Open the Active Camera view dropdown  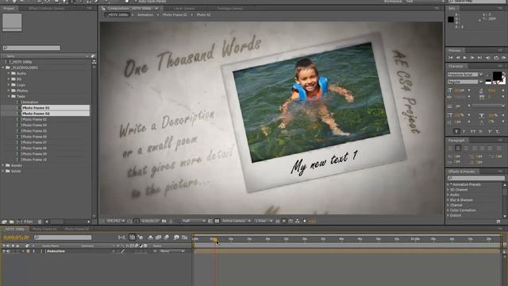(237, 221)
